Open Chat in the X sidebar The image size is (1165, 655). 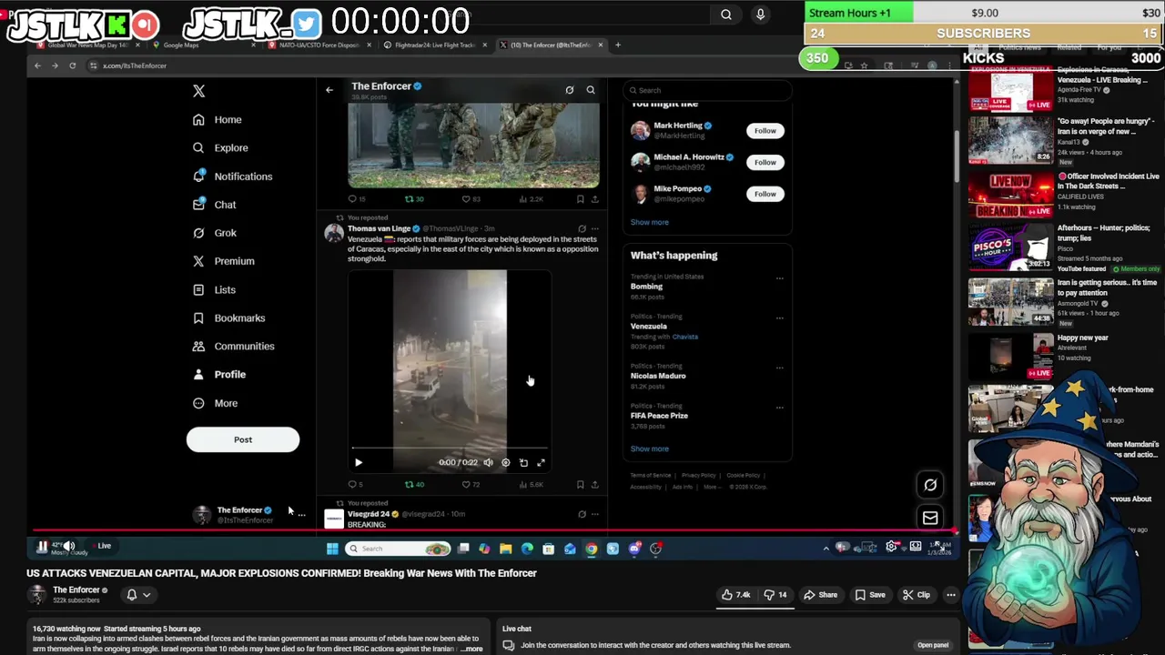pos(214,205)
